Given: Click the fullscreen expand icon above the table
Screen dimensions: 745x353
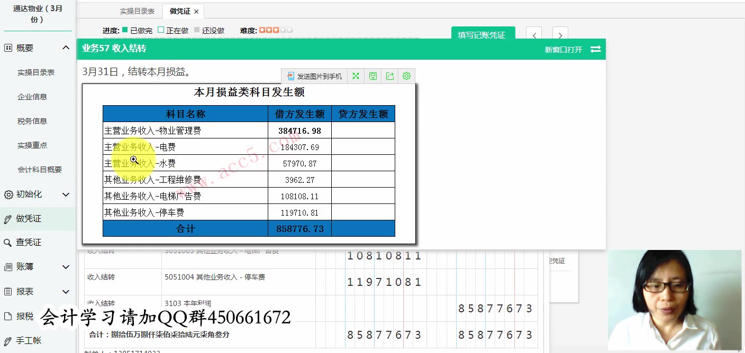Looking at the screenshot, I should click(x=356, y=76).
